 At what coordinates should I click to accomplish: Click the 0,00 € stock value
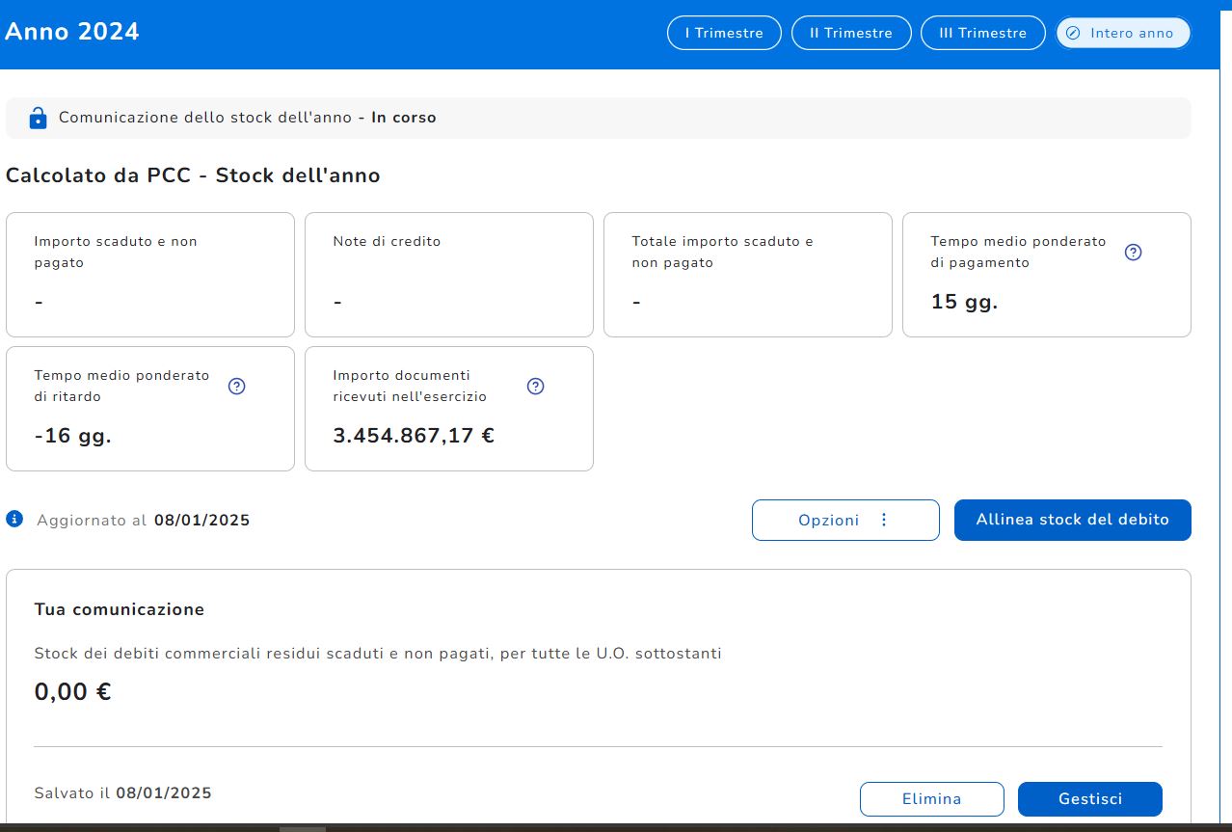coord(72,692)
